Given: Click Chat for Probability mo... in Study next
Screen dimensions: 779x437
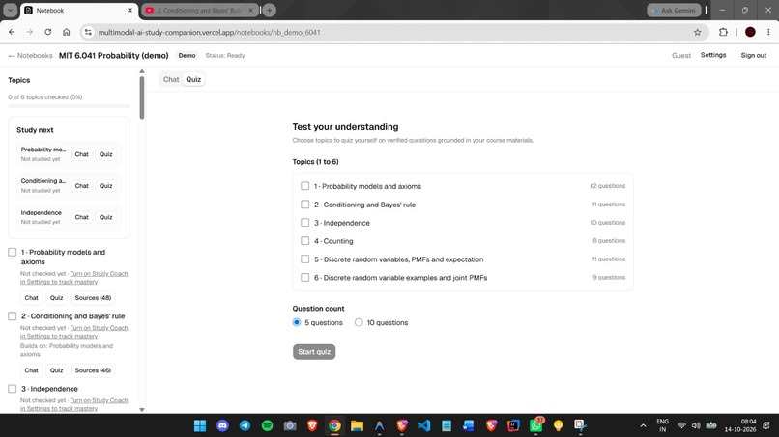Looking at the screenshot, I should [81, 154].
